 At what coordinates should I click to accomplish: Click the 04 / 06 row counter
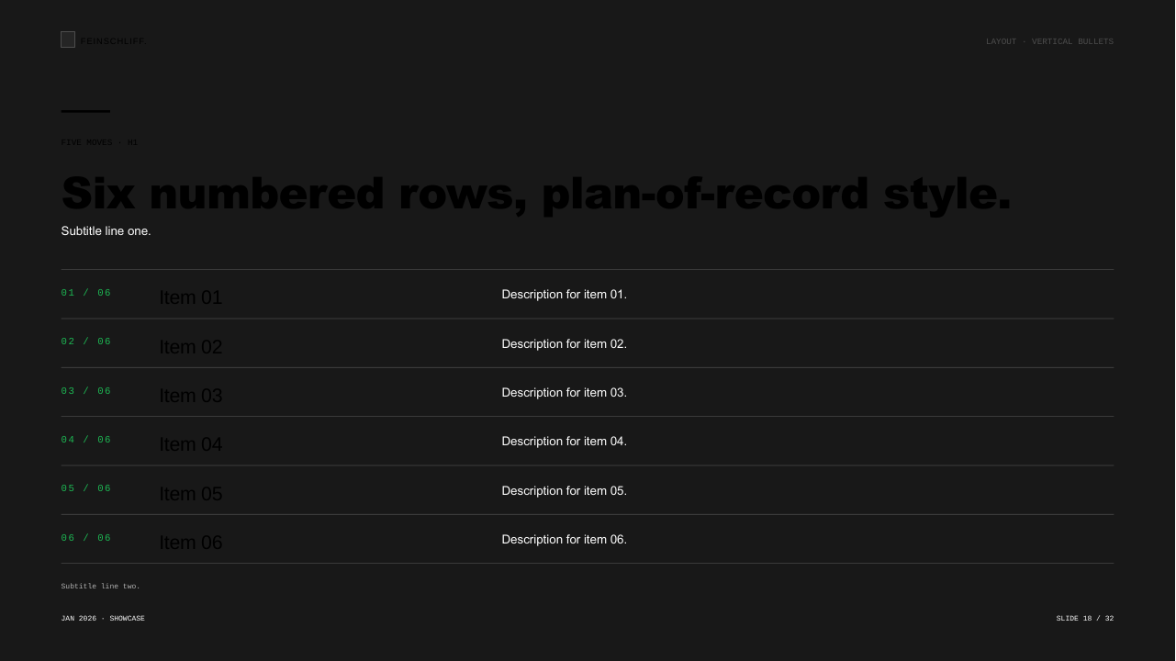(x=86, y=440)
